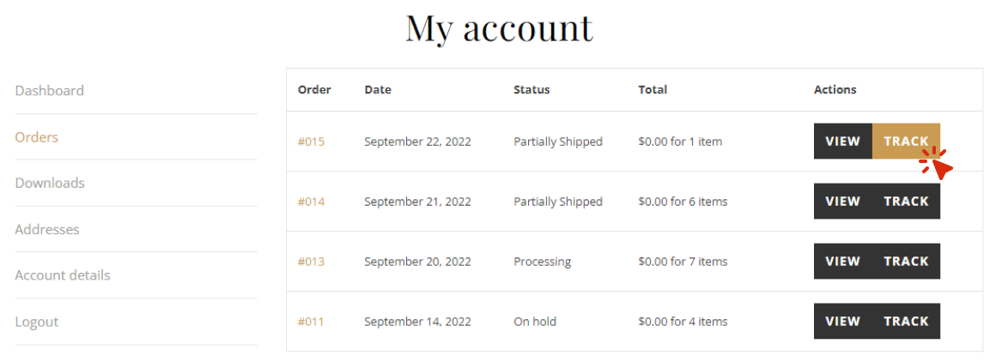Open the Downloads section
The width and height of the screenshot is (996, 362).
coord(50,183)
